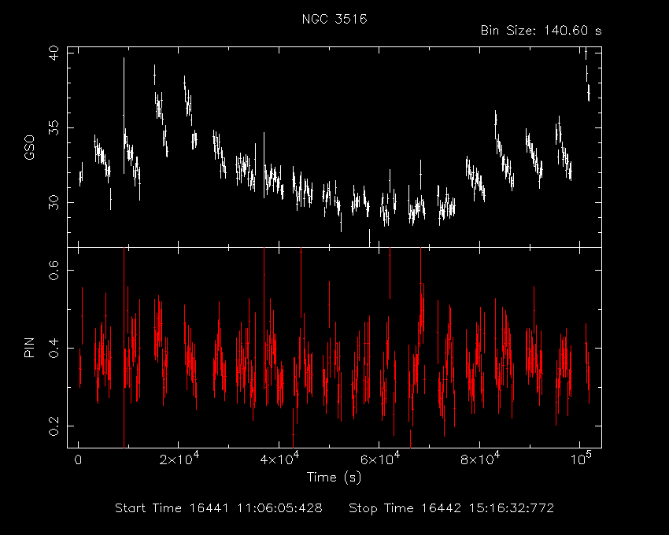Click the Start Time 16441 11:06:05:428 text
Image resolution: width=669 pixels, height=535 pixels.
(219, 508)
